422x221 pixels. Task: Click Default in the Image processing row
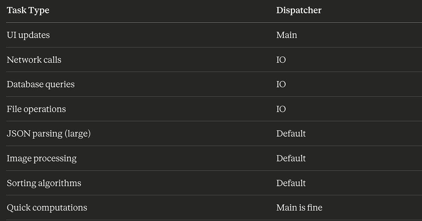pyautogui.click(x=291, y=158)
